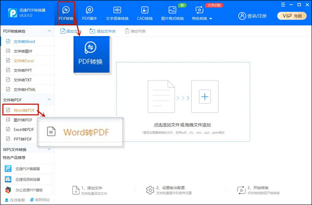
Task: Open 办公资源PPT模板 recommended product
Action: point(27,190)
